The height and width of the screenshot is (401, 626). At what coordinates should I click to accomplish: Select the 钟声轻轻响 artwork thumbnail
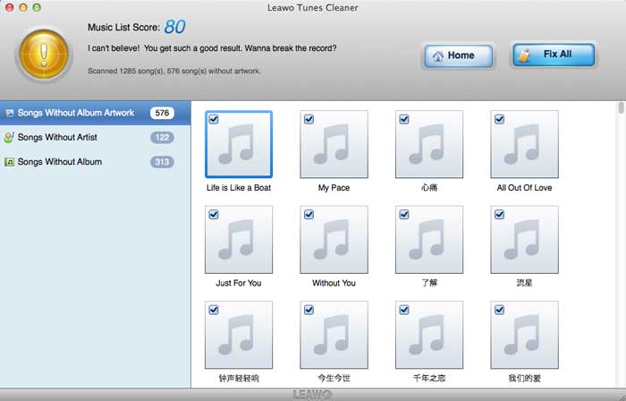tap(239, 335)
